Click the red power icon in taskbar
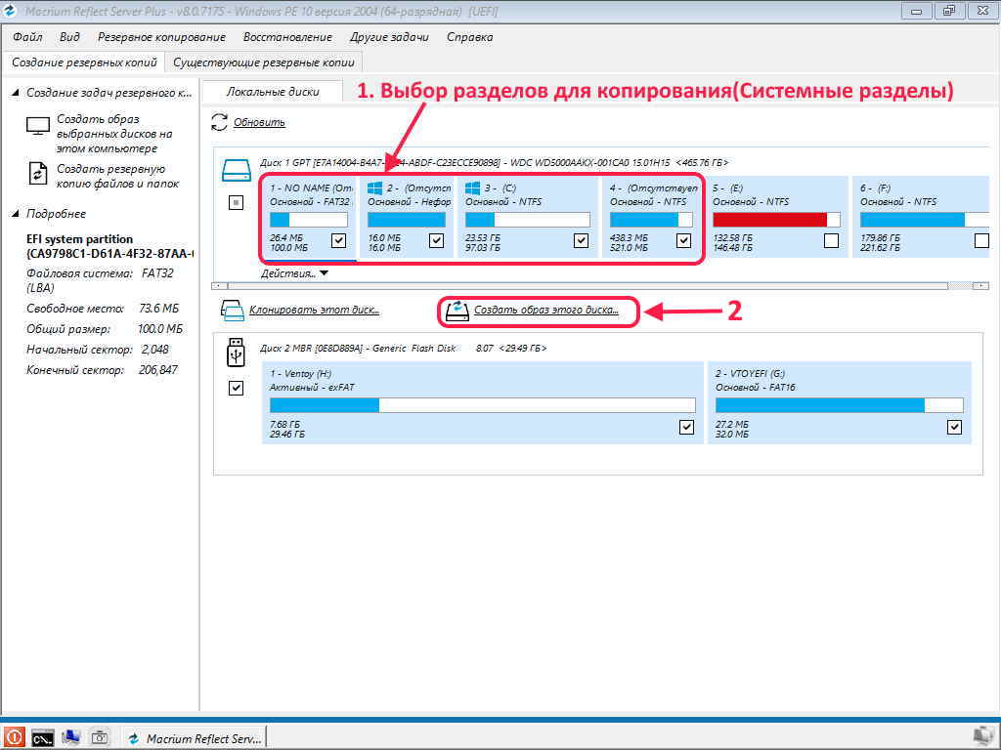Screen dimensions: 1001x750 click(14, 737)
